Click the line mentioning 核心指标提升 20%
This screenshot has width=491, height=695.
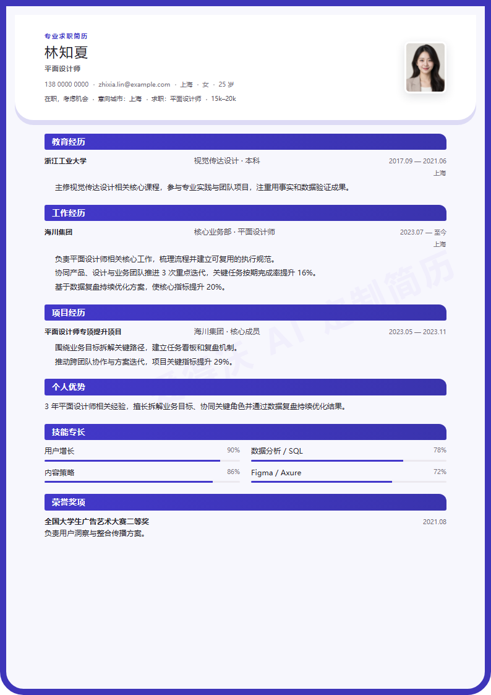click(141, 287)
